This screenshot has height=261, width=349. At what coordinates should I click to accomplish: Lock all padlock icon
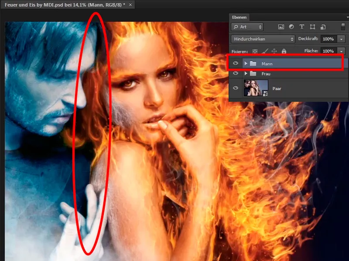click(x=284, y=51)
